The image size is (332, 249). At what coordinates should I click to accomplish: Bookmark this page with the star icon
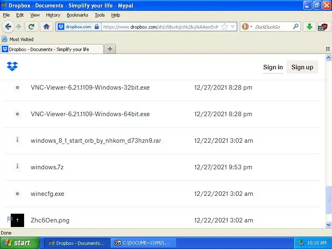tap(224, 27)
